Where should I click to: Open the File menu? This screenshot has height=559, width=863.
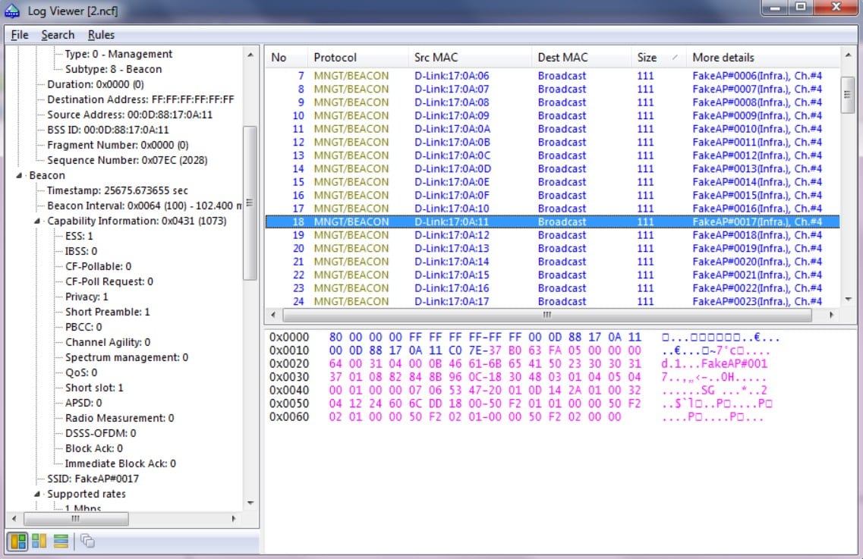pyautogui.click(x=19, y=34)
